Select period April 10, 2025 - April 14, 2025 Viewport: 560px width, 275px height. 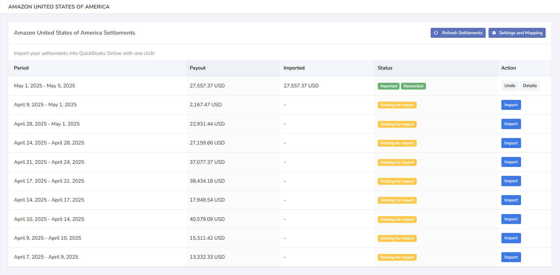[x=49, y=219]
